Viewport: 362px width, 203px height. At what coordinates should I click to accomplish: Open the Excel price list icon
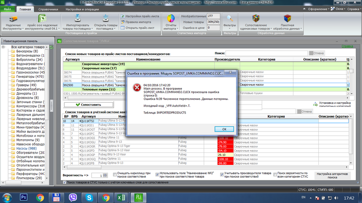[42, 18]
